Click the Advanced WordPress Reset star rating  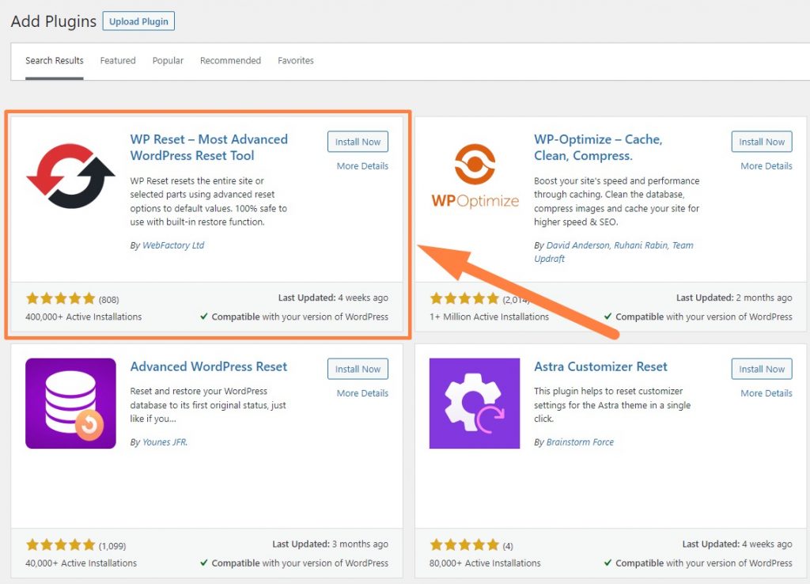click(x=60, y=544)
